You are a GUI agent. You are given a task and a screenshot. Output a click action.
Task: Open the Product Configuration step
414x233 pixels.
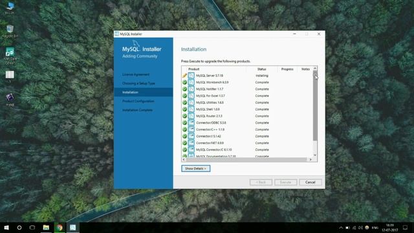pos(138,101)
